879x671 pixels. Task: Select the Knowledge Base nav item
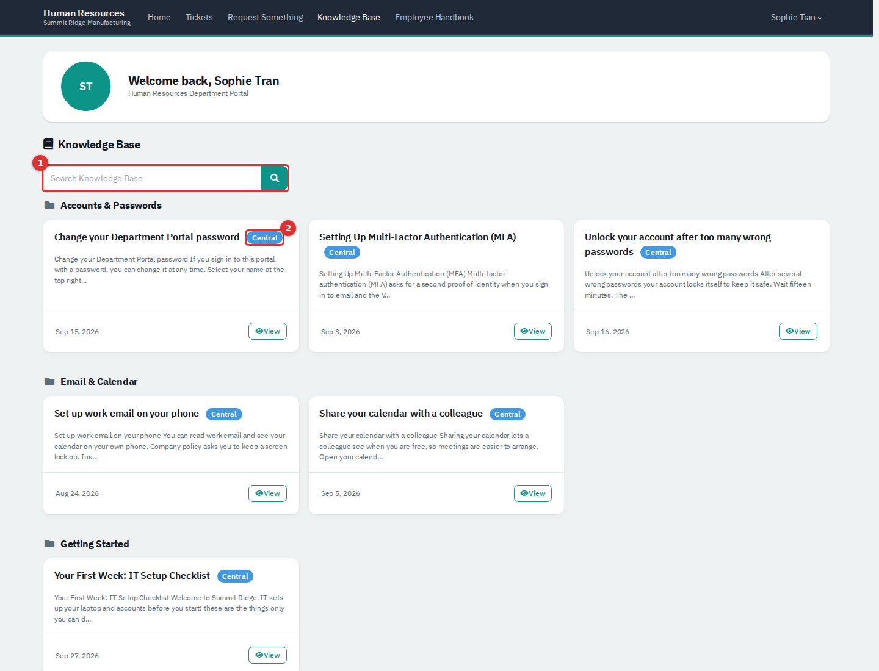tap(349, 17)
